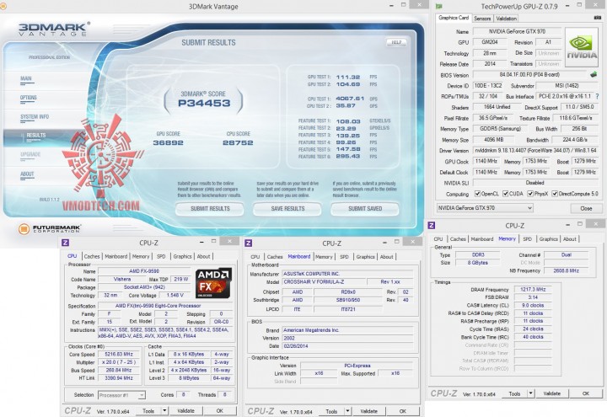
Task: Click the AMD FX logo in CPU-Z
Action: tap(213, 283)
